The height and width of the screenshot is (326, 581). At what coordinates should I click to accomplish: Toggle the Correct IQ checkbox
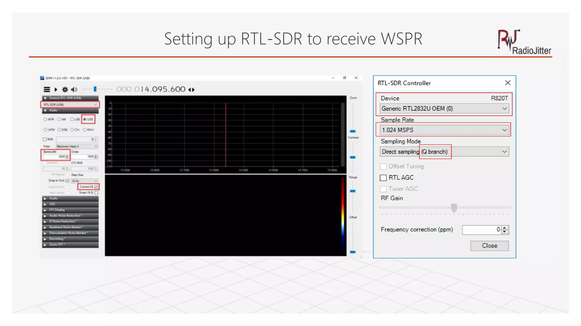pyautogui.click(x=96, y=187)
